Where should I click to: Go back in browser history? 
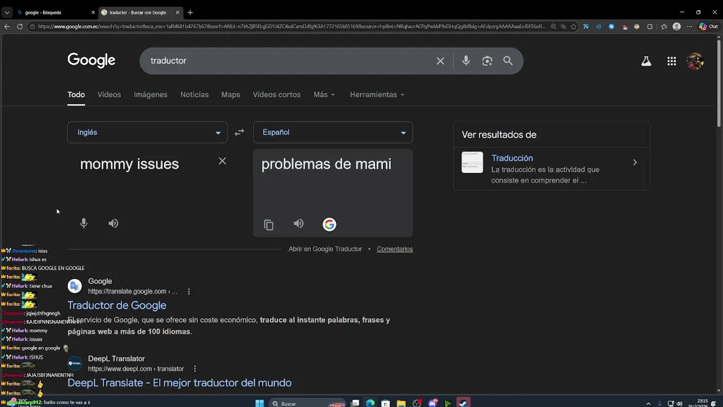[x=7, y=27]
